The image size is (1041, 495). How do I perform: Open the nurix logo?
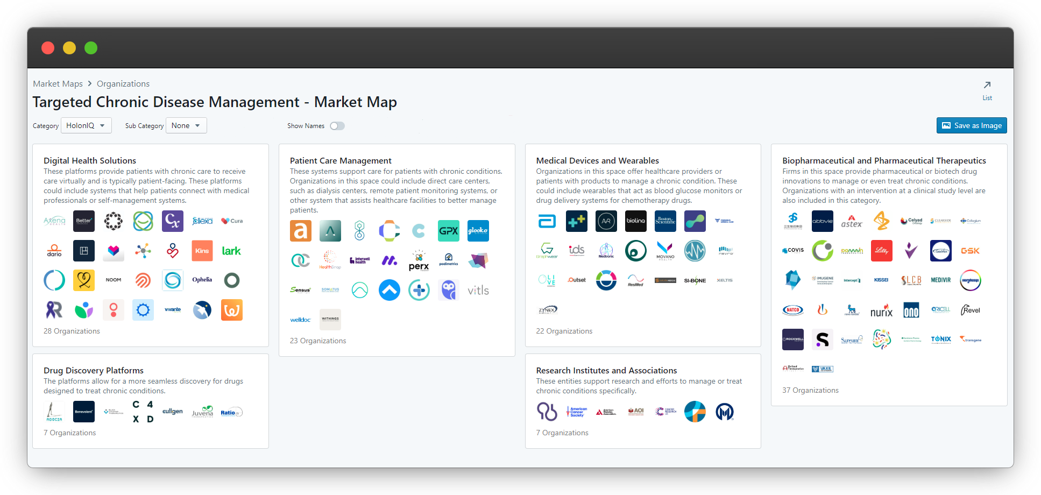click(x=882, y=310)
